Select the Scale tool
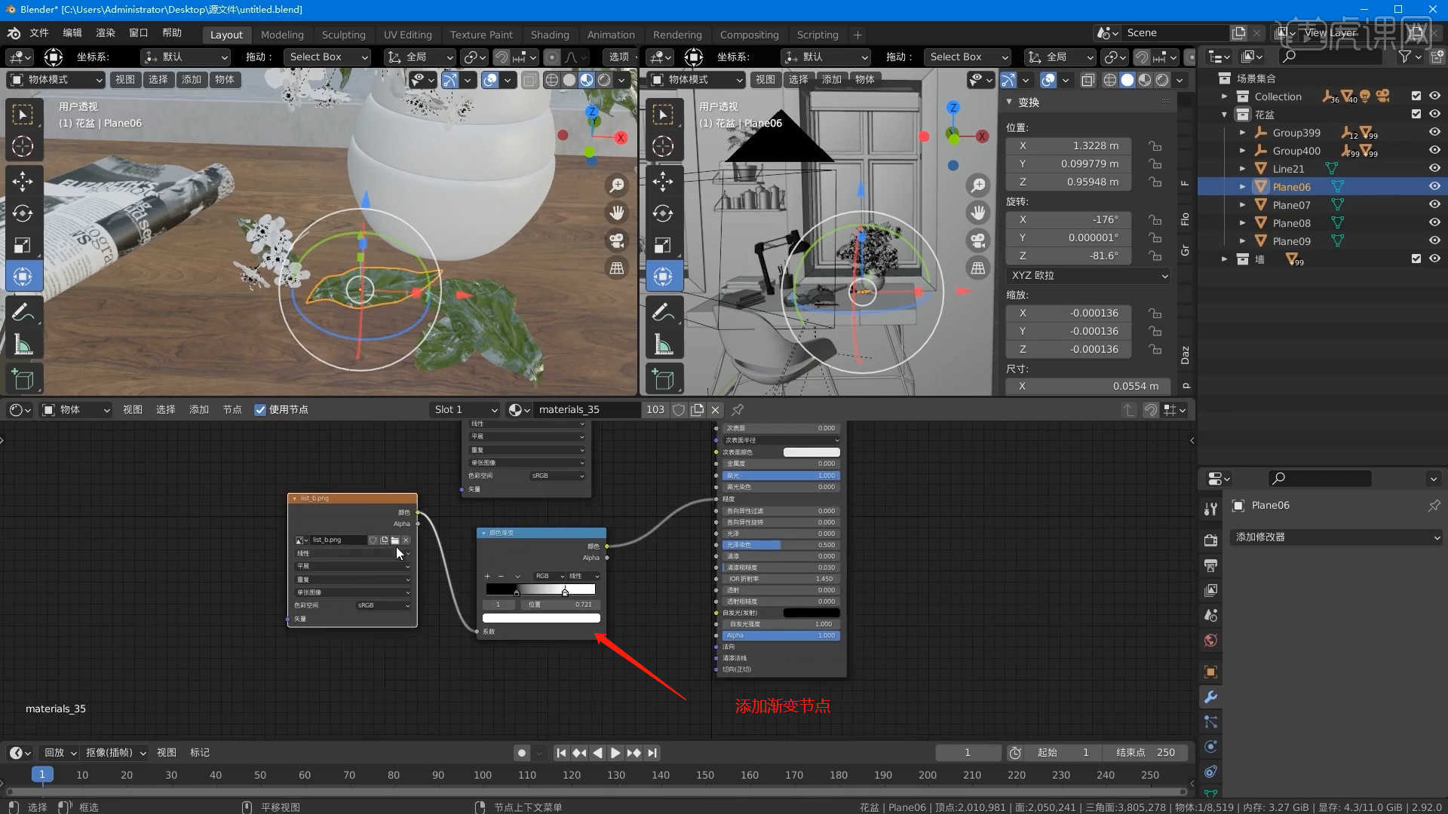 pyautogui.click(x=23, y=243)
